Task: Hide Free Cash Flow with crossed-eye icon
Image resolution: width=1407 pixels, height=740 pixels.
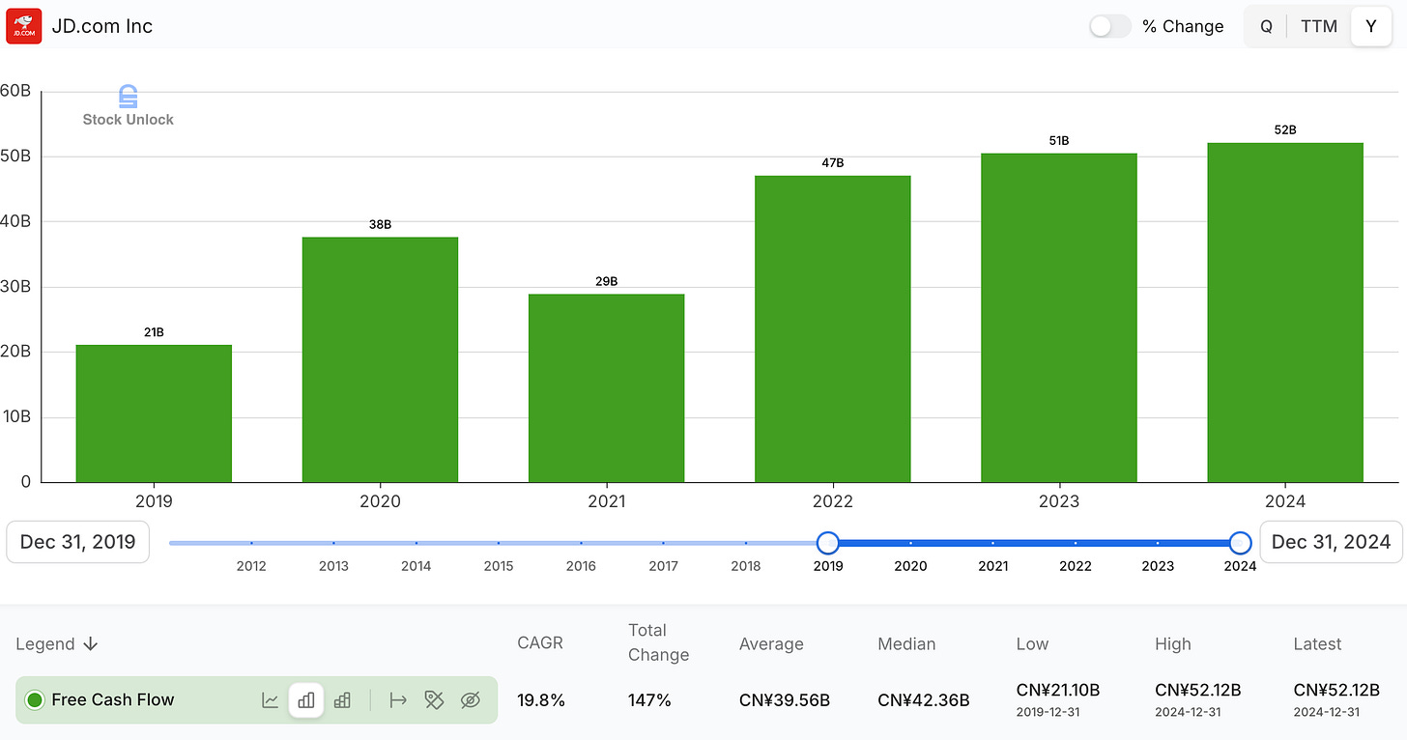Action: pyautogui.click(x=471, y=700)
